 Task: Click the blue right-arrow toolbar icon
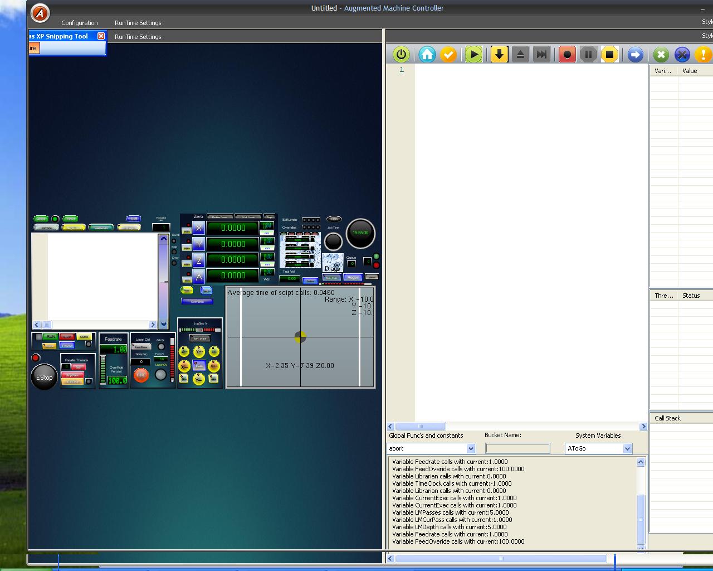pyautogui.click(x=635, y=55)
